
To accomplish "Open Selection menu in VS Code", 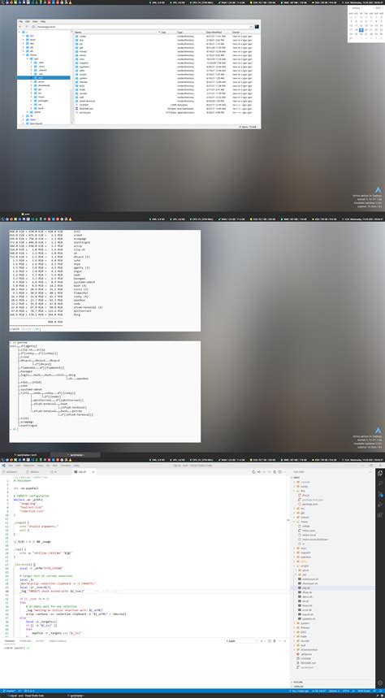I will click(29, 465).
